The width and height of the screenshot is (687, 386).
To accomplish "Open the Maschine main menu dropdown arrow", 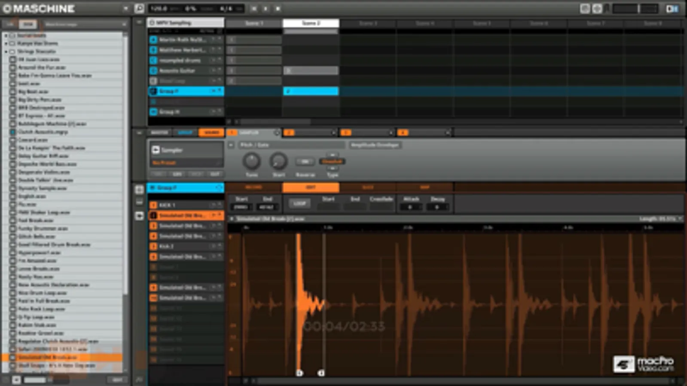I will point(125,9).
